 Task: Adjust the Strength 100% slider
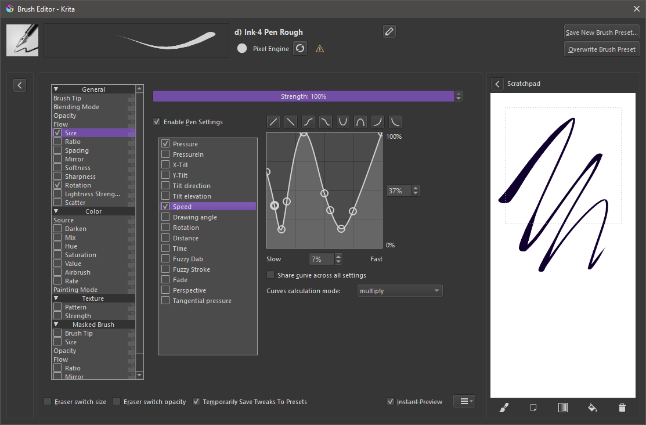coord(304,96)
